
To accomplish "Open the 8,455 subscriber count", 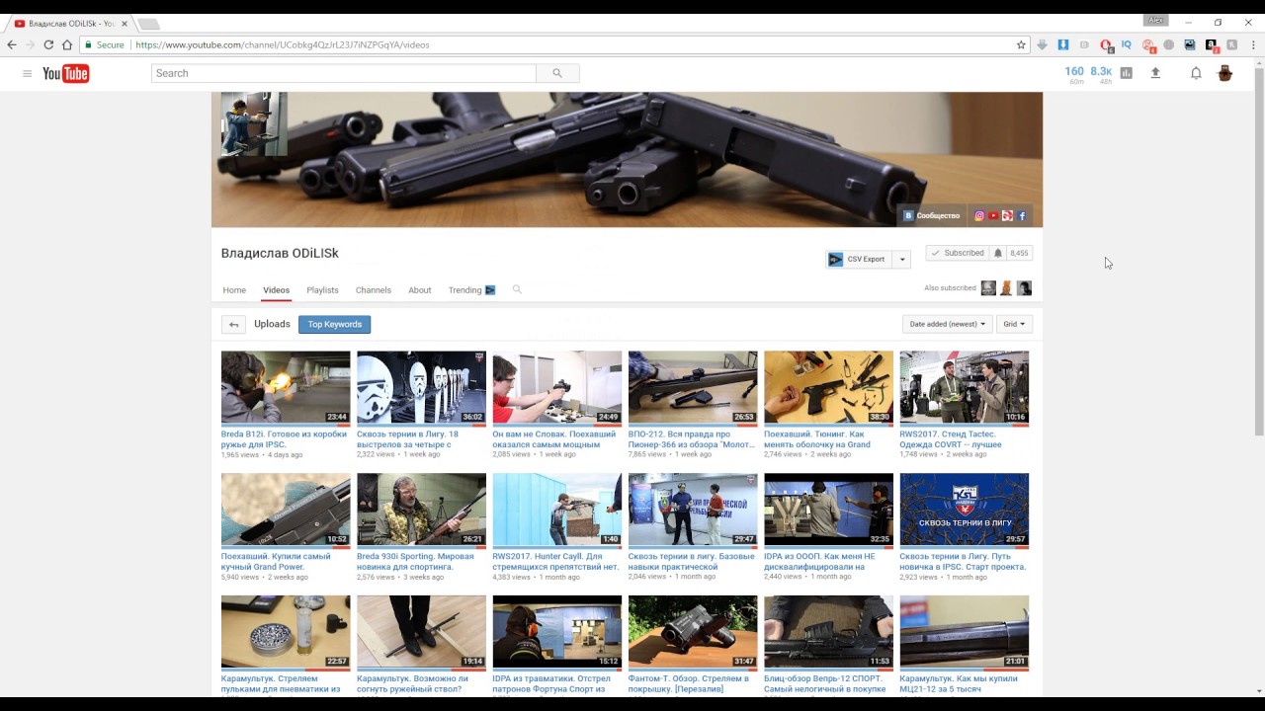I will (x=1019, y=253).
